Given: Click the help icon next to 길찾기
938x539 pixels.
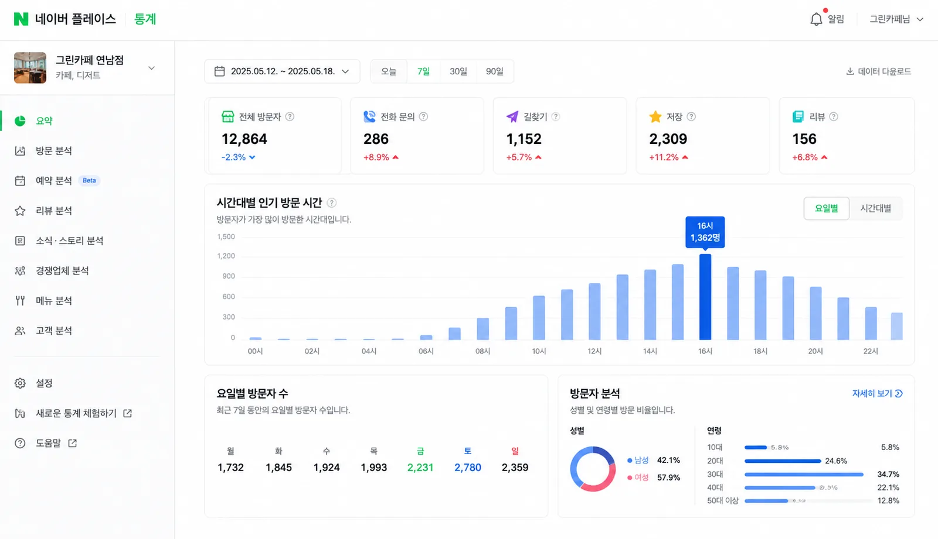Looking at the screenshot, I should tap(556, 116).
